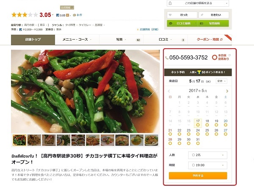Show next photo with right arrow

coord(151,91)
